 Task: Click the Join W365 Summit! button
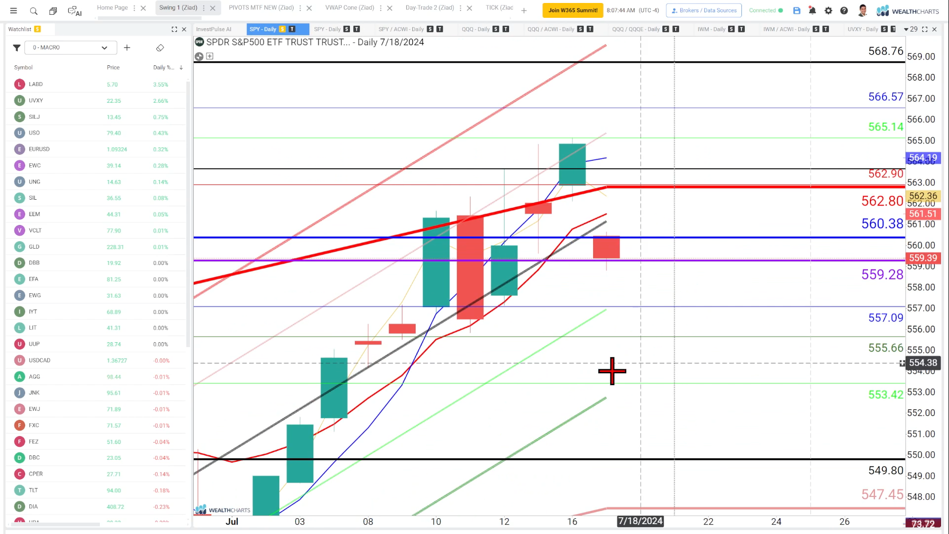point(573,10)
